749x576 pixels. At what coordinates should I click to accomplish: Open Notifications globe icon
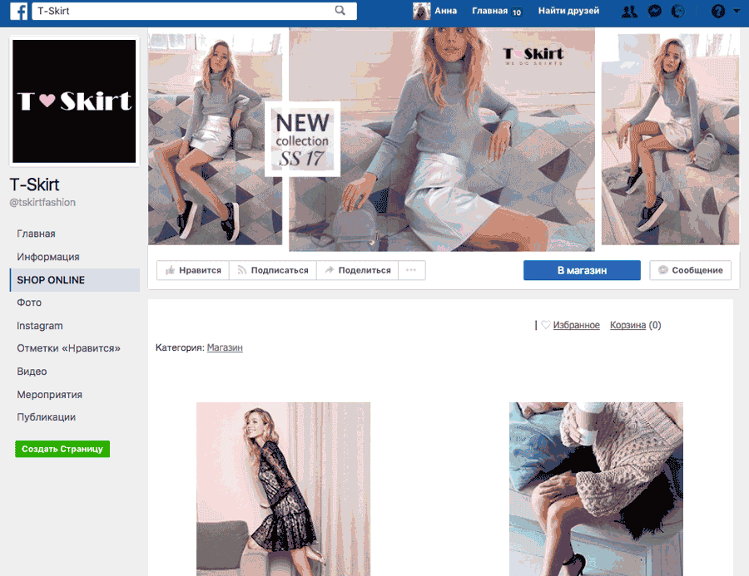677,11
